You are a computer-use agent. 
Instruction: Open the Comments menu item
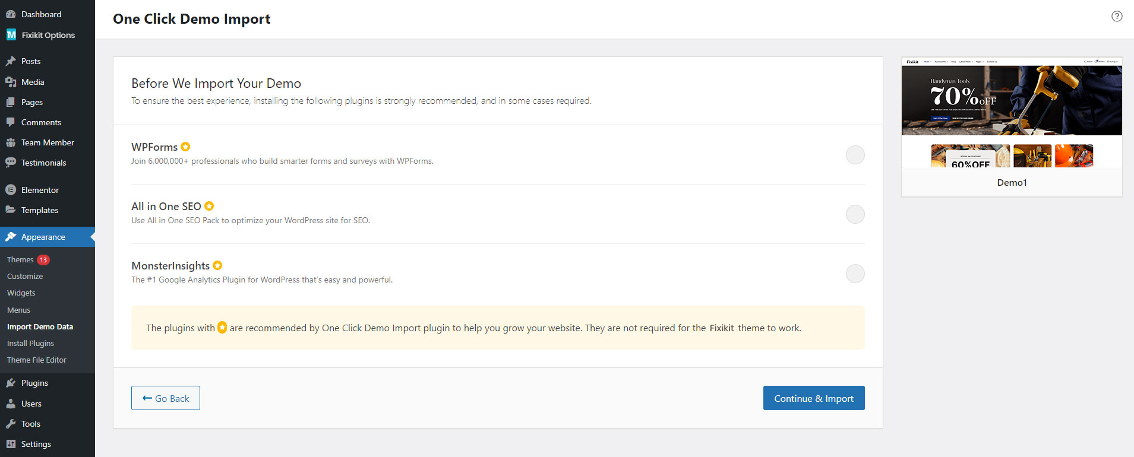[48, 122]
